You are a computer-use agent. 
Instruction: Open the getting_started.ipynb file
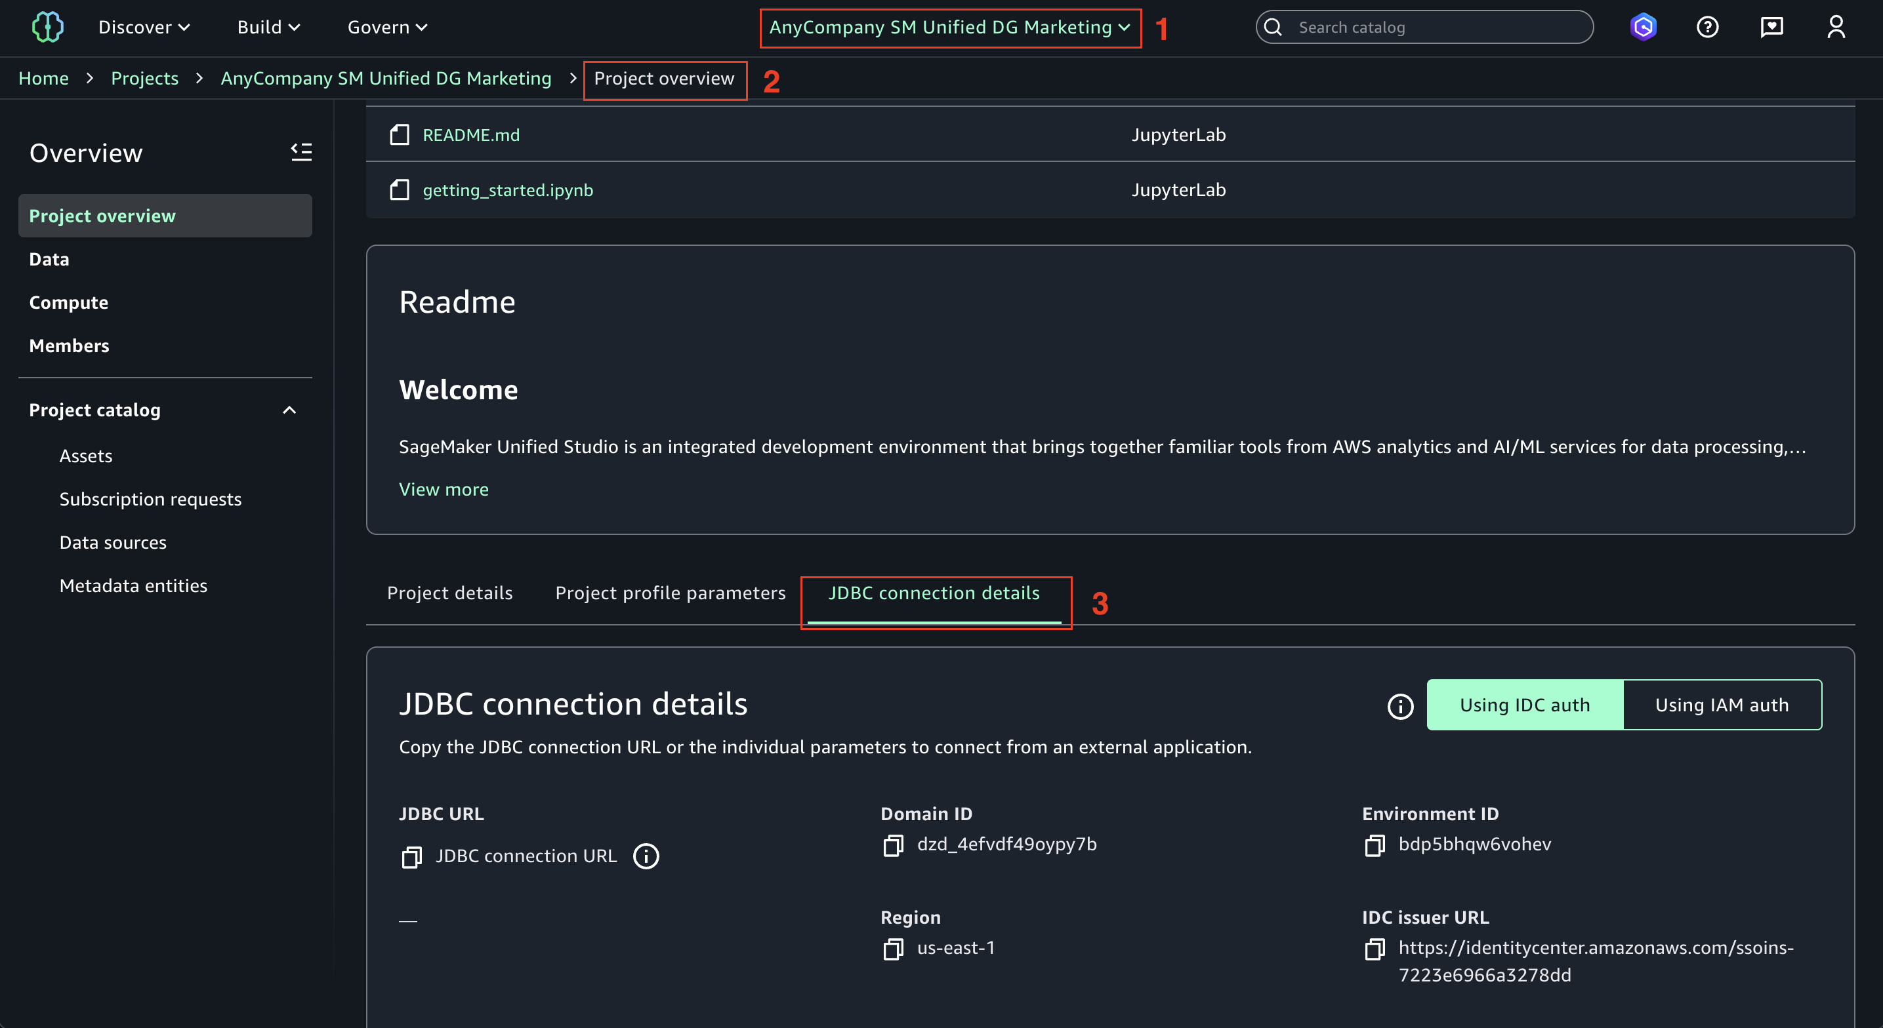pos(508,189)
